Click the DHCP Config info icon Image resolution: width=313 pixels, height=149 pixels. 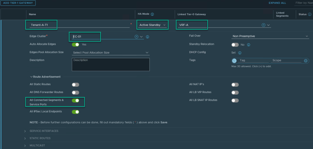(x=240, y=53)
